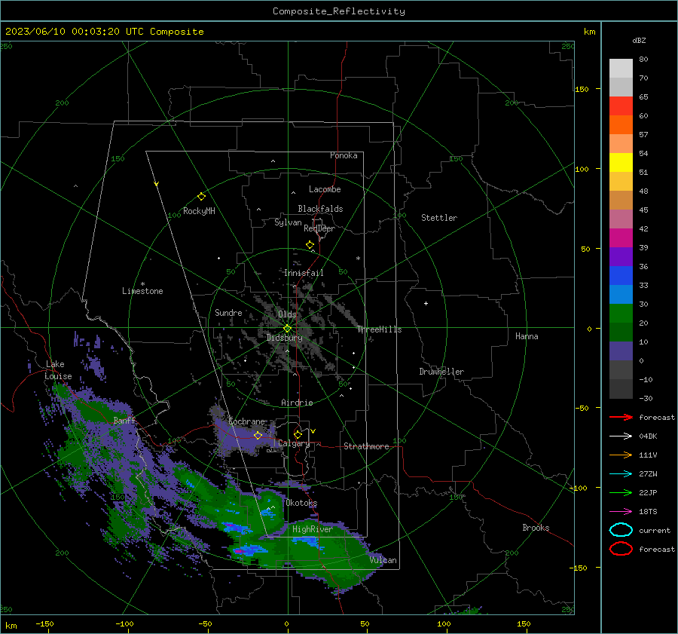This screenshot has height=634, width=678.
Task: Select the green 22JP arrow in legend
Action: (621, 492)
